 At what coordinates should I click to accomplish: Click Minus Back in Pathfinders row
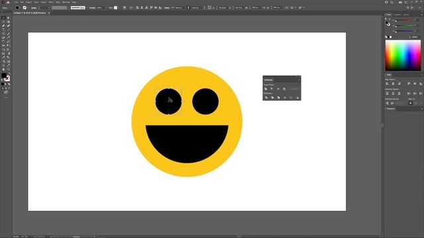(x=297, y=97)
